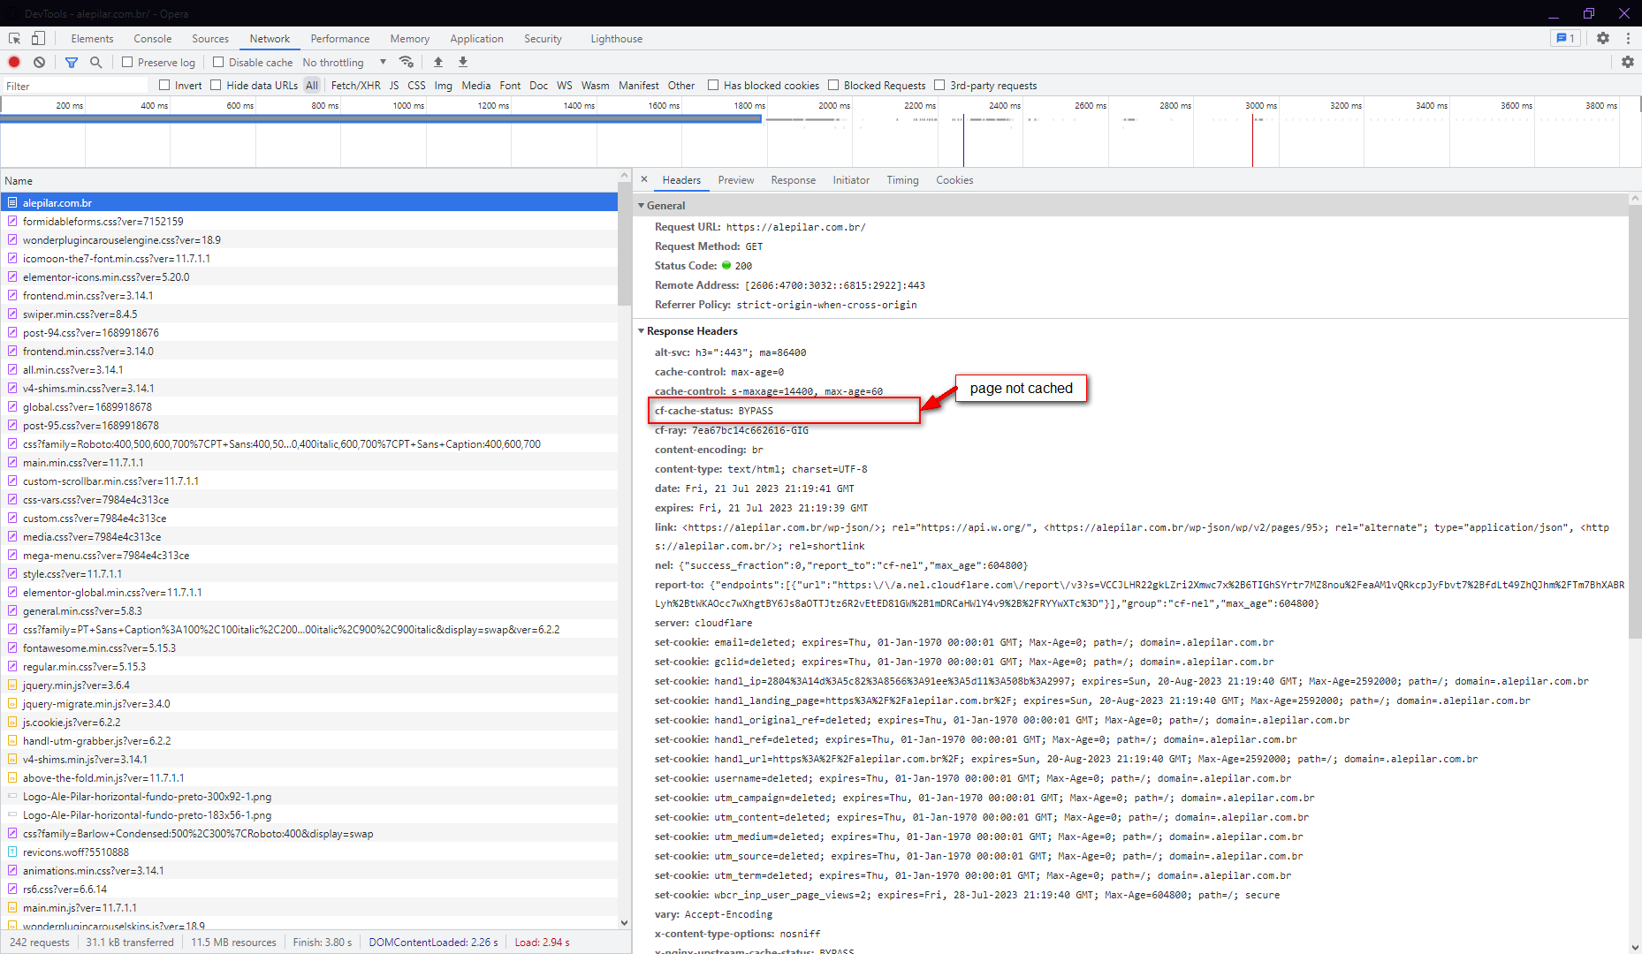Open the network search magnifier
The width and height of the screenshot is (1642, 954).
[x=95, y=62]
